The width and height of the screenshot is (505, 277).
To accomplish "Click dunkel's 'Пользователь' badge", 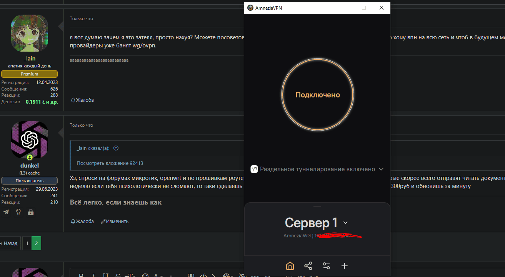I will point(30,181).
